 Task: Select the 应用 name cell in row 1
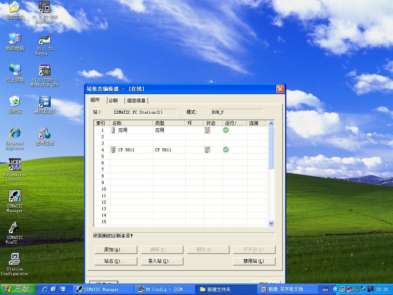132,130
